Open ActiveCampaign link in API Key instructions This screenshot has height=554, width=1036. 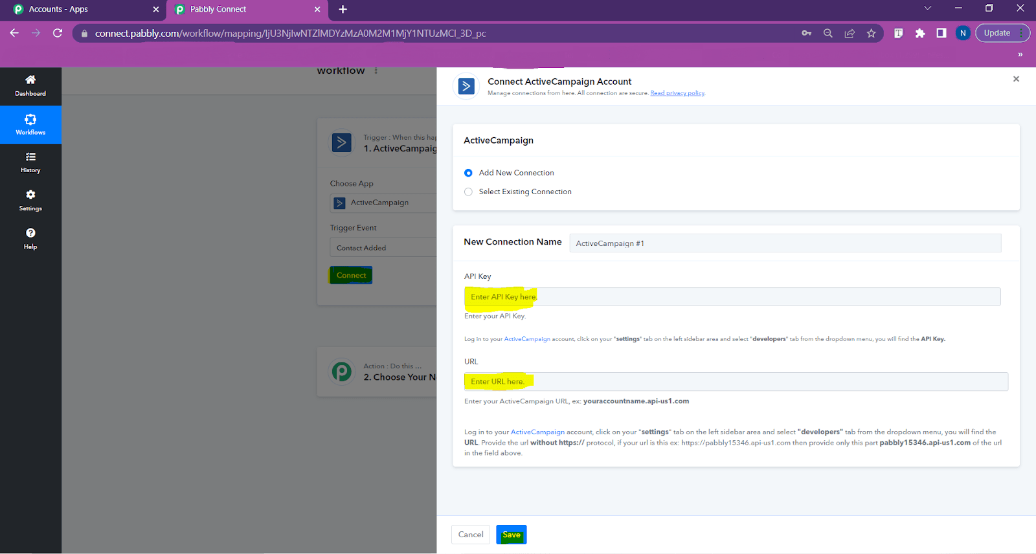[x=527, y=339]
